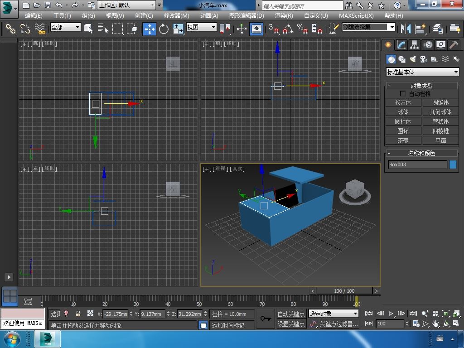
Task: Click the 茶壶 teapot button
Action: click(403, 140)
